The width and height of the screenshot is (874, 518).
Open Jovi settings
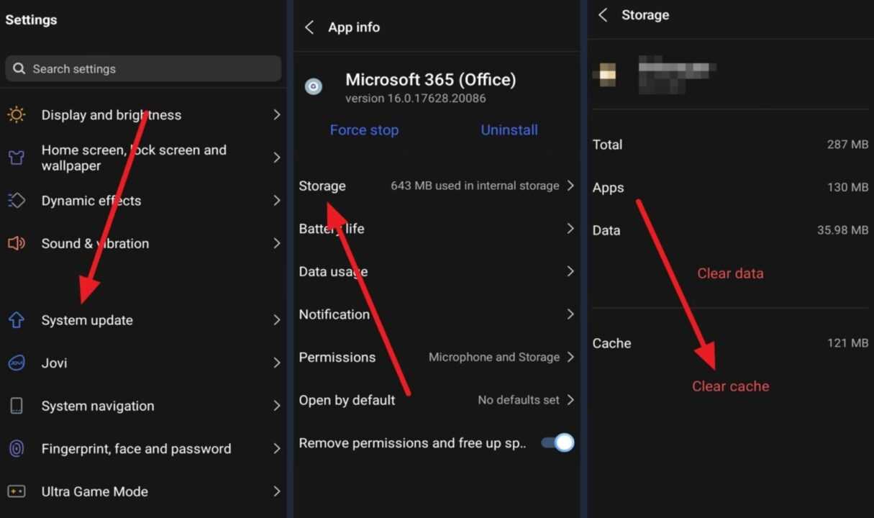coord(143,363)
